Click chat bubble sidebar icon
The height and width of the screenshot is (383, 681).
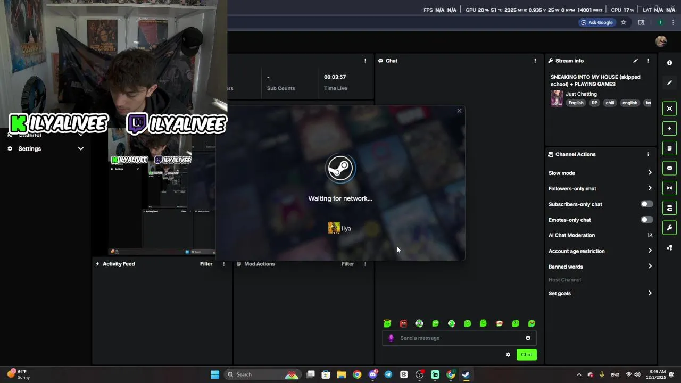coord(669,168)
